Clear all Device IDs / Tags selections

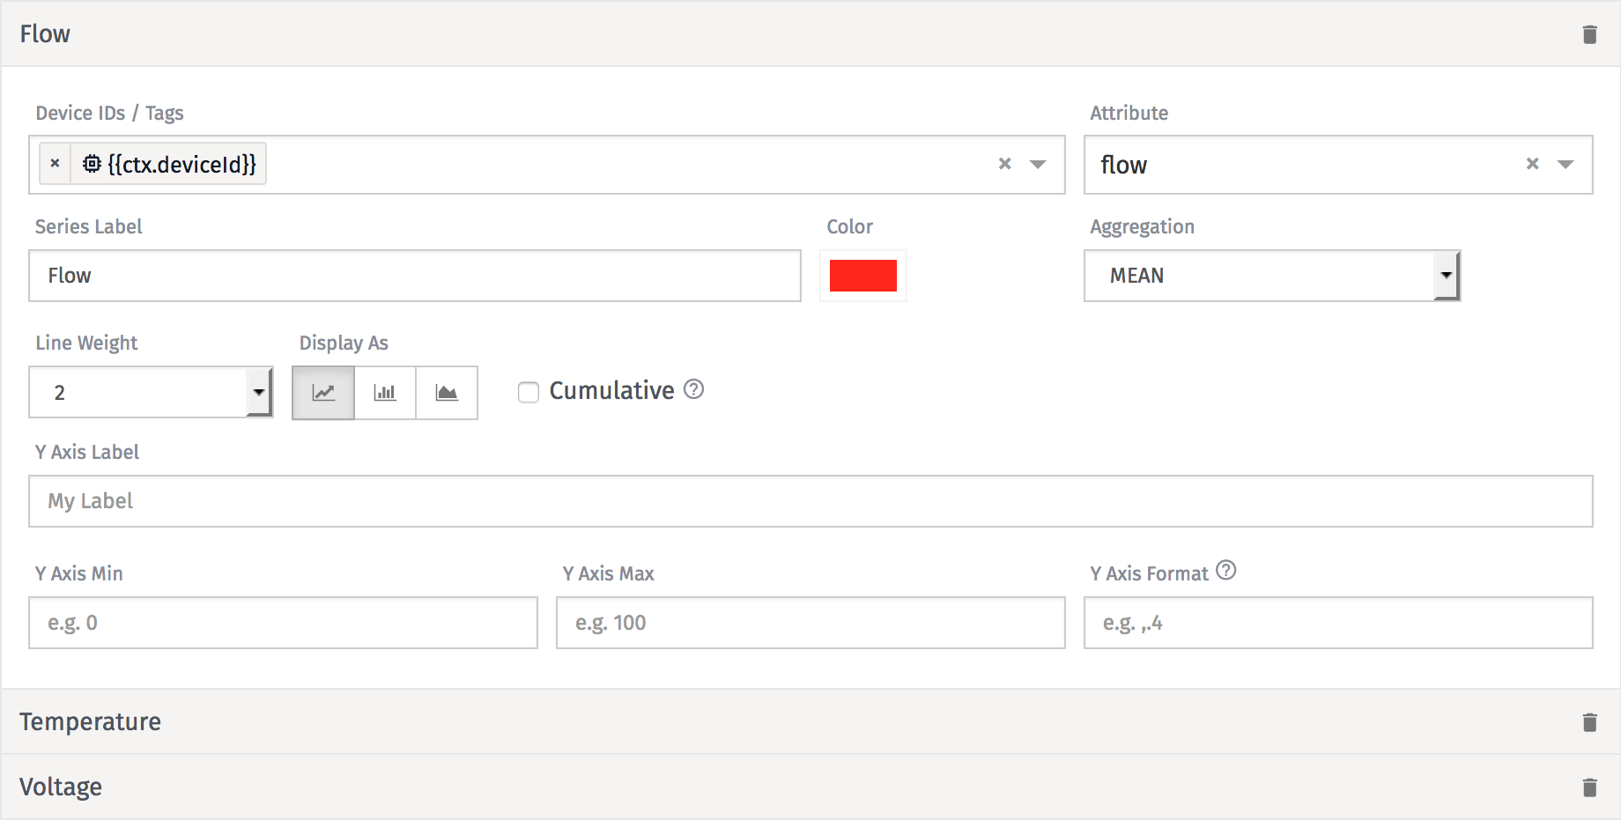(1004, 164)
